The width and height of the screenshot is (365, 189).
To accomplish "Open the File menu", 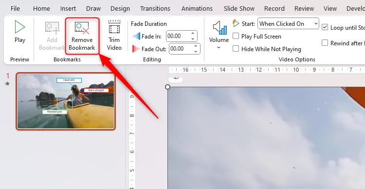I will click(x=15, y=9).
